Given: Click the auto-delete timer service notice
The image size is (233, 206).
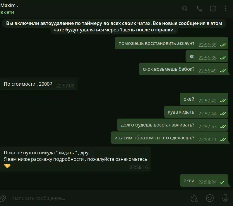Looking at the screenshot, I should [114, 26].
